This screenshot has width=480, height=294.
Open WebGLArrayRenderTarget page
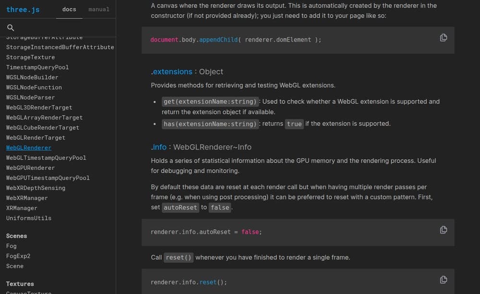(44, 118)
